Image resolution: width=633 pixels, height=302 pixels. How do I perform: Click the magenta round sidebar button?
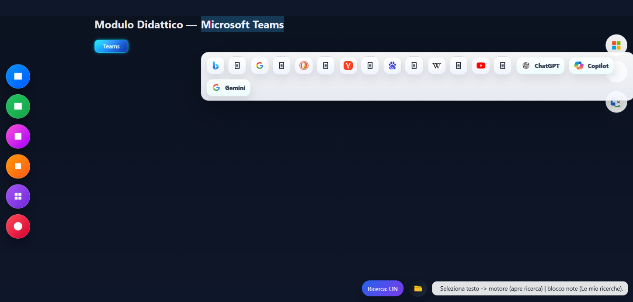[18, 136]
